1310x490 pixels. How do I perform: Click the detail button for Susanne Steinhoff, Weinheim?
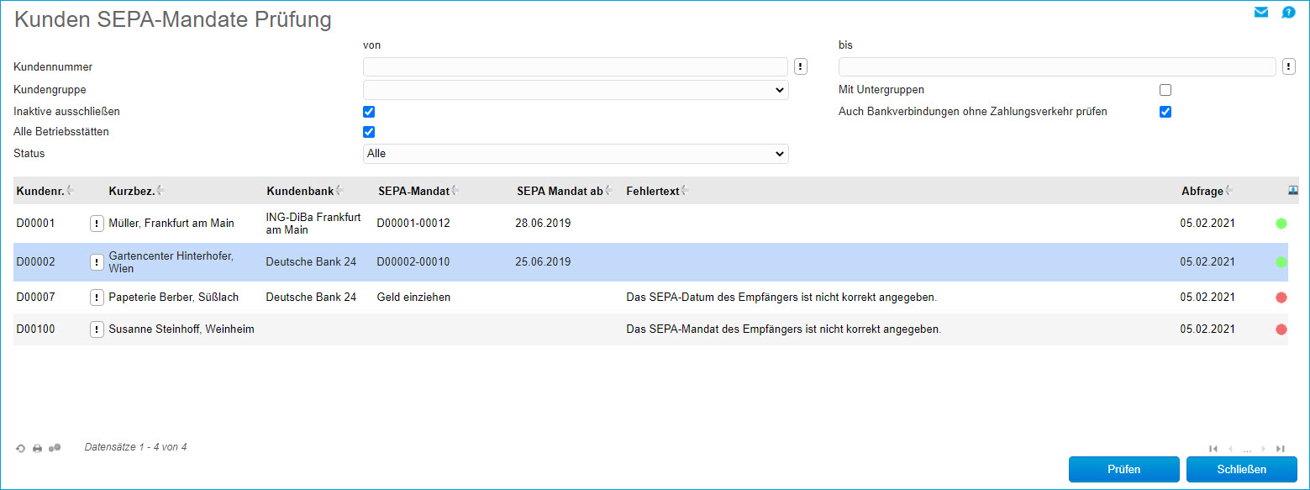click(97, 329)
